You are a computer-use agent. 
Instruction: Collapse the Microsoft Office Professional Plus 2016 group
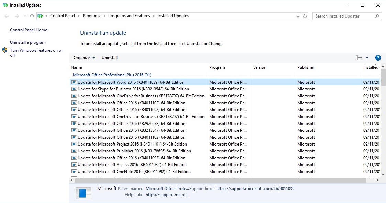point(112,75)
